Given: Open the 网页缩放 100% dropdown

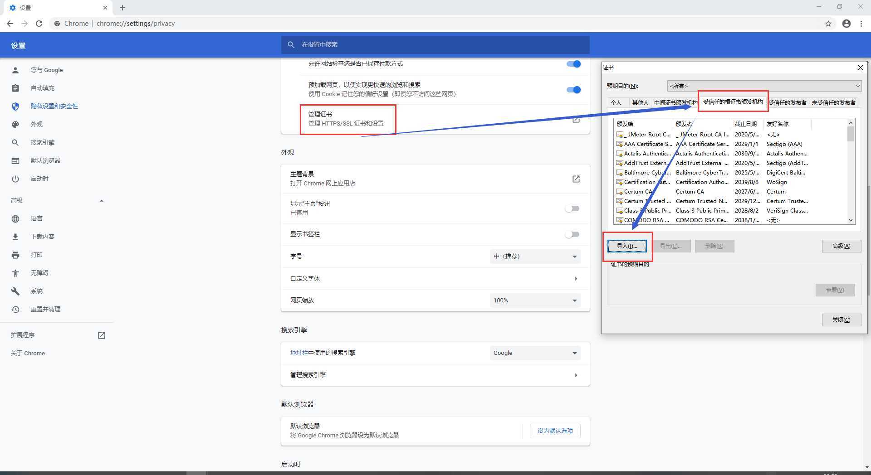Looking at the screenshot, I should pyautogui.click(x=535, y=300).
